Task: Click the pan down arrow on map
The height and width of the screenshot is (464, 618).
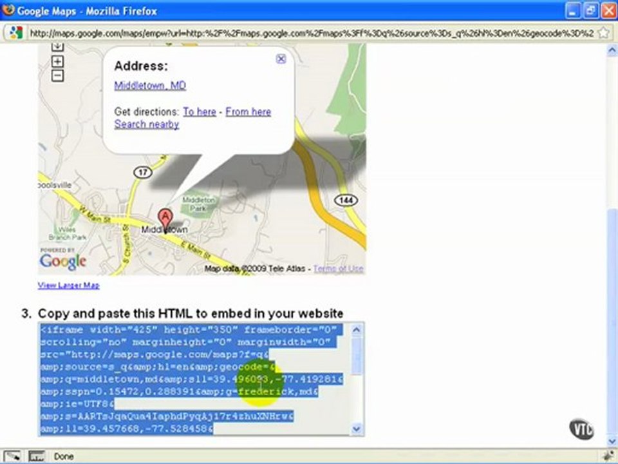Action: tap(57, 46)
